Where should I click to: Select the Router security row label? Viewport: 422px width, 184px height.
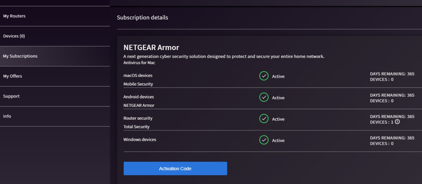coord(138,118)
